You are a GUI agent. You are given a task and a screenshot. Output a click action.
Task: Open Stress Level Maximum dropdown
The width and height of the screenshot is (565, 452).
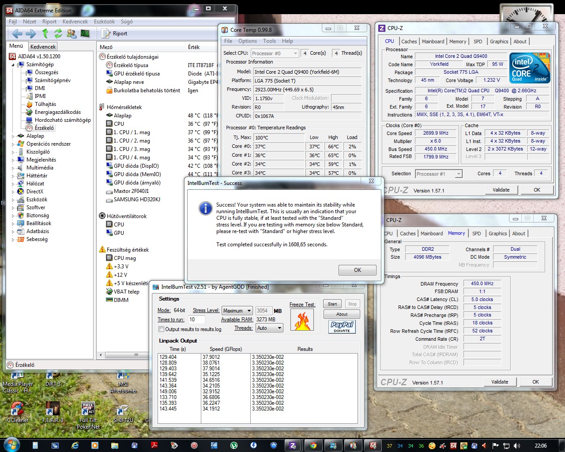pos(237,311)
